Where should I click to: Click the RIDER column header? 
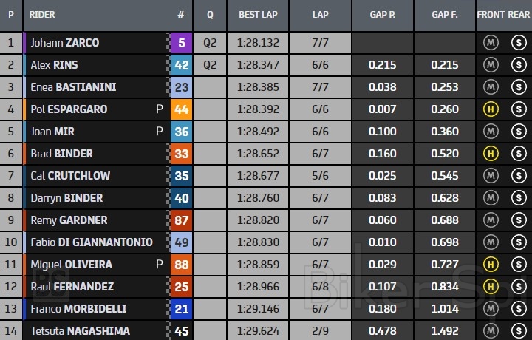coord(42,14)
